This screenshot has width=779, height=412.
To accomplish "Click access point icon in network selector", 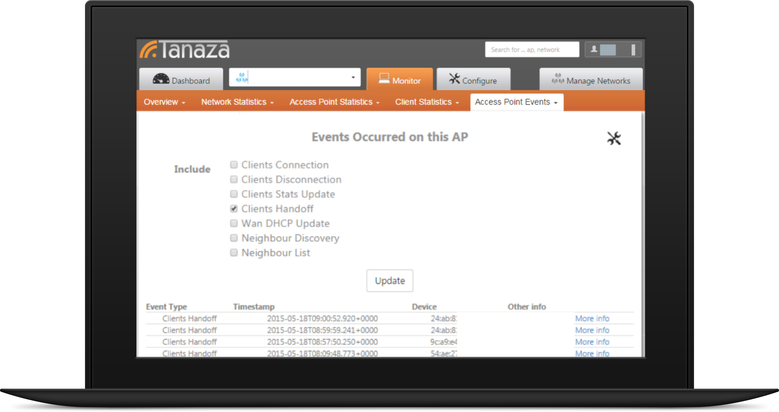I will point(242,78).
